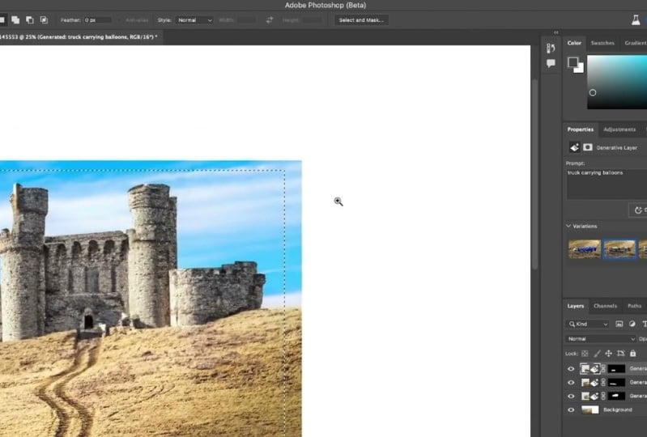Click link icon of top Generative layer

(603, 369)
